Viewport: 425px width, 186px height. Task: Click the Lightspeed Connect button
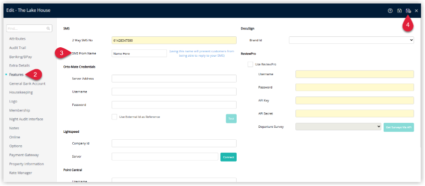[x=229, y=157]
